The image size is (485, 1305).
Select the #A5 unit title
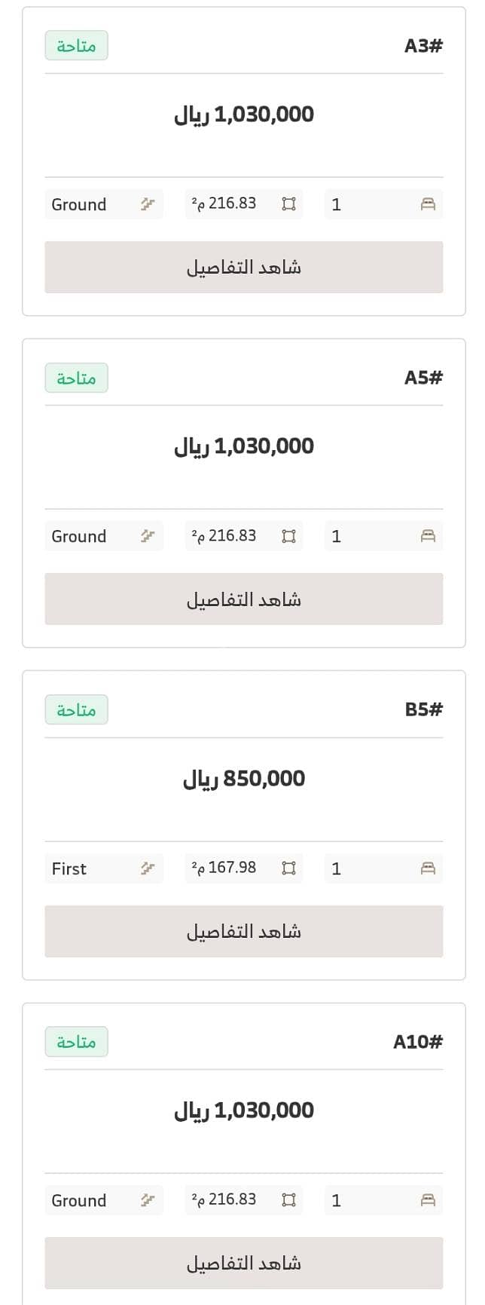(x=424, y=378)
